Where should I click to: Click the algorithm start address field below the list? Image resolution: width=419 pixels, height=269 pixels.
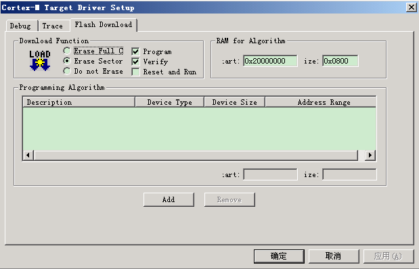pos(270,174)
